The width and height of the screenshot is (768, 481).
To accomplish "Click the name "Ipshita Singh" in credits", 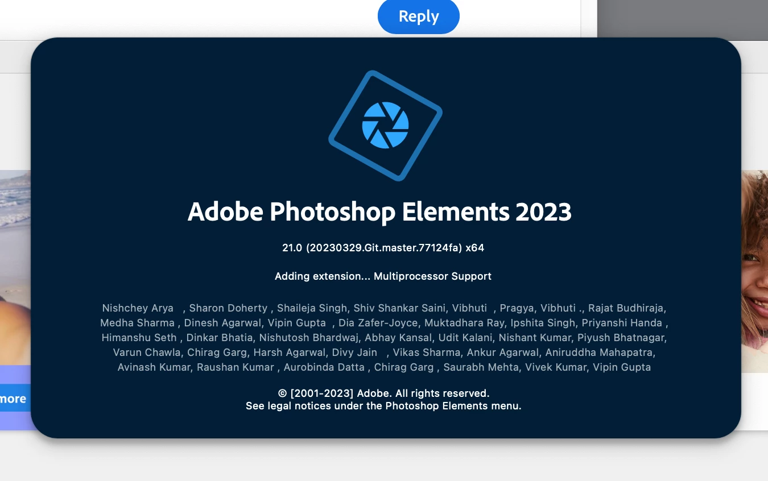I will 543,323.
